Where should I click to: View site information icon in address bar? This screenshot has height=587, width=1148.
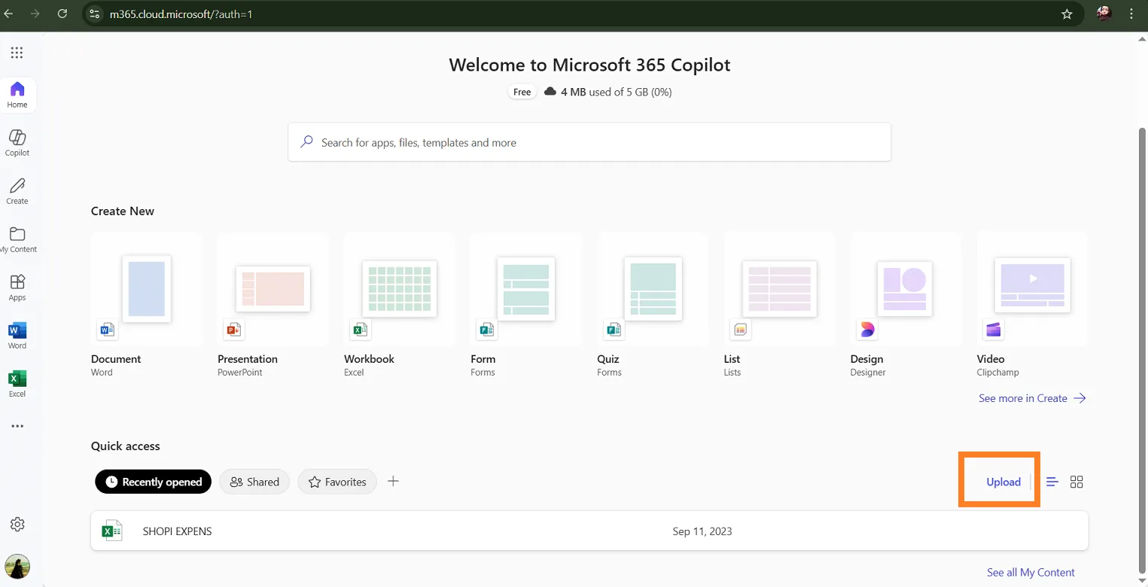click(94, 14)
